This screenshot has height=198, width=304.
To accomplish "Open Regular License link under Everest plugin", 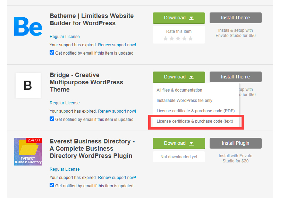I will (65, 169).
